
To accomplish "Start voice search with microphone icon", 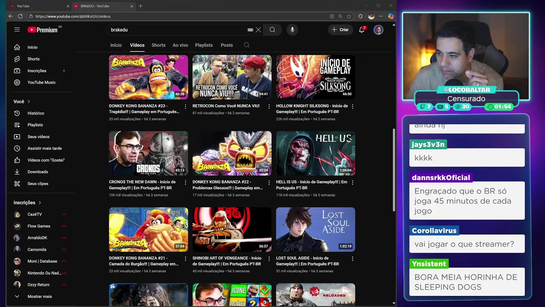I will [x=292, y=30].
